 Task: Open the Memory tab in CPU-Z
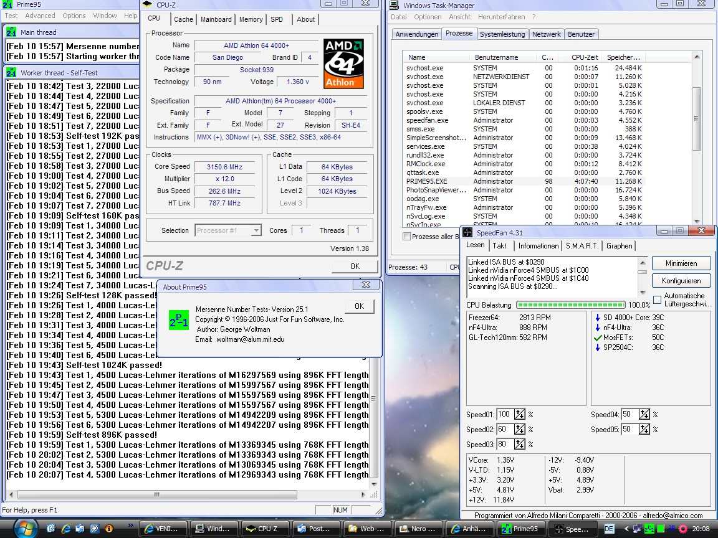click(251, 19)
